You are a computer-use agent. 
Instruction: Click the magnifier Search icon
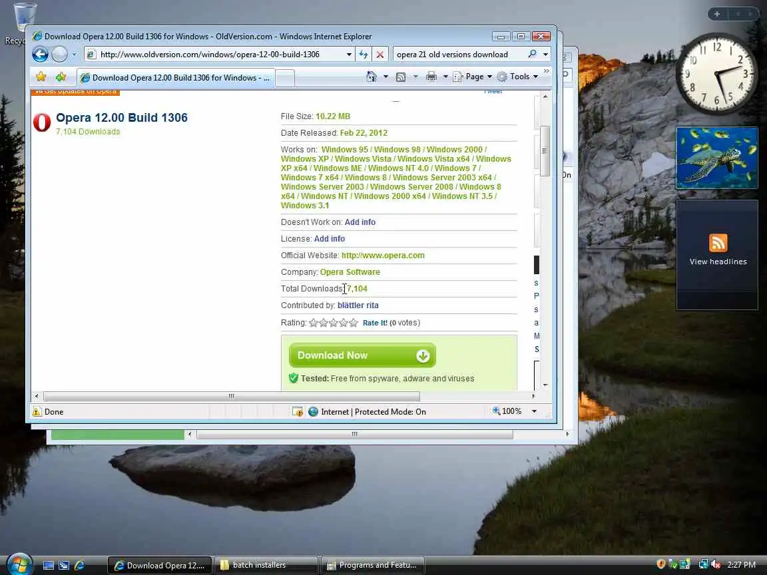point(532,54)
